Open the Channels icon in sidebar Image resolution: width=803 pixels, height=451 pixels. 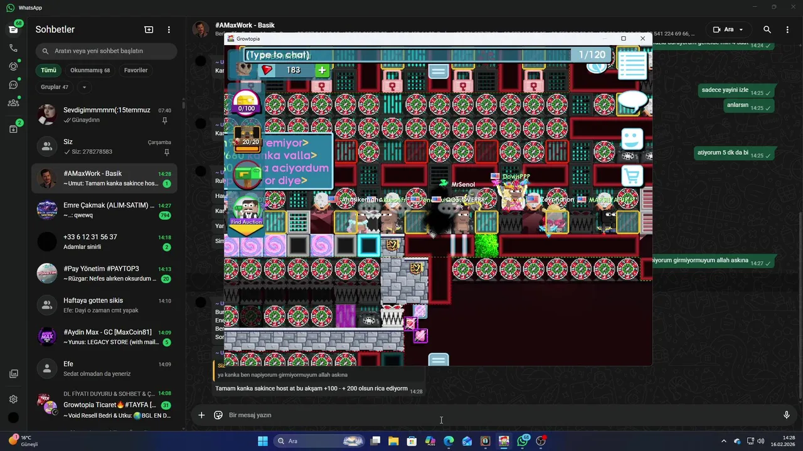point(13,85)
